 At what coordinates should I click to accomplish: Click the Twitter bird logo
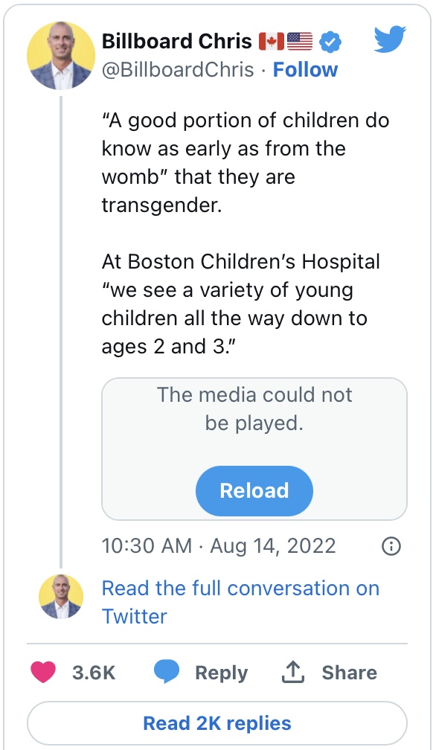[390, 39]
